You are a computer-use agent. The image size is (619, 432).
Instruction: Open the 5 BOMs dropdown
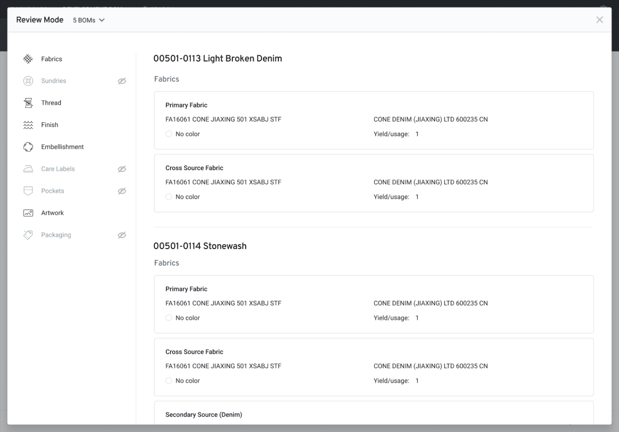point(88,20)
